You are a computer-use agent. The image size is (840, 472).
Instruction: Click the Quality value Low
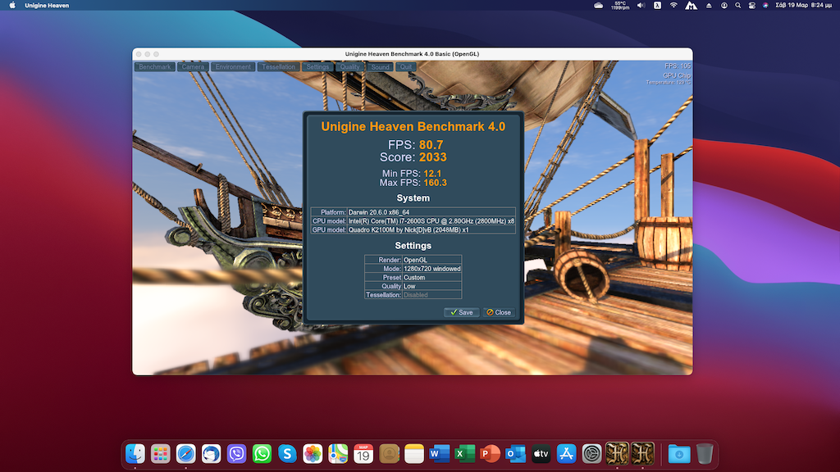[x=431, y=286]
